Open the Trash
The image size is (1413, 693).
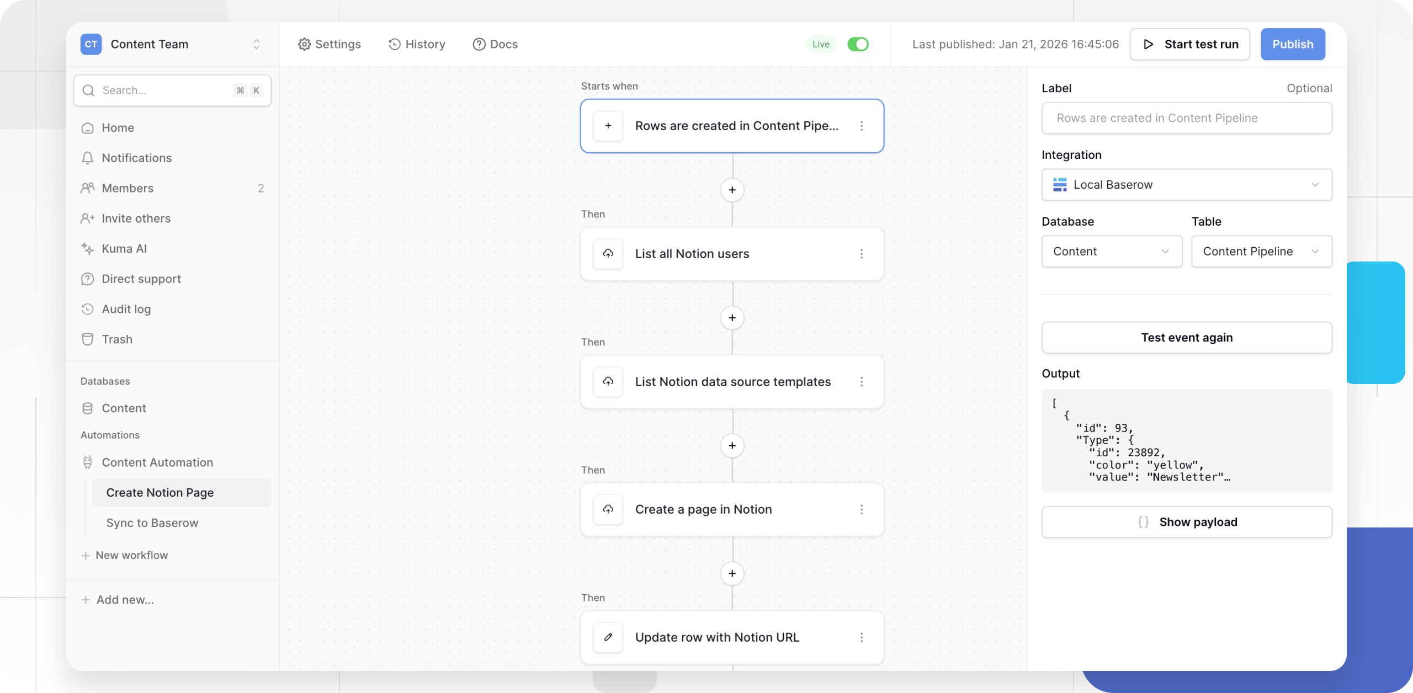116,339
